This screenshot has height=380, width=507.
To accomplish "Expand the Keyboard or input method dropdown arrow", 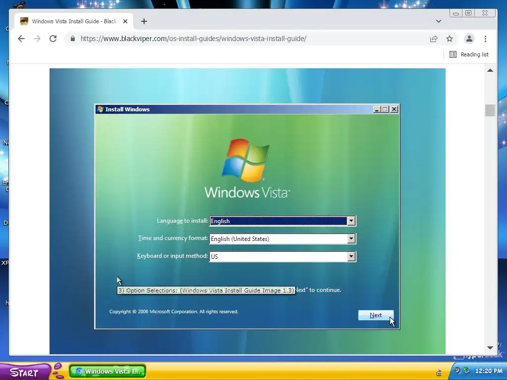I will (x=351, y=257).
